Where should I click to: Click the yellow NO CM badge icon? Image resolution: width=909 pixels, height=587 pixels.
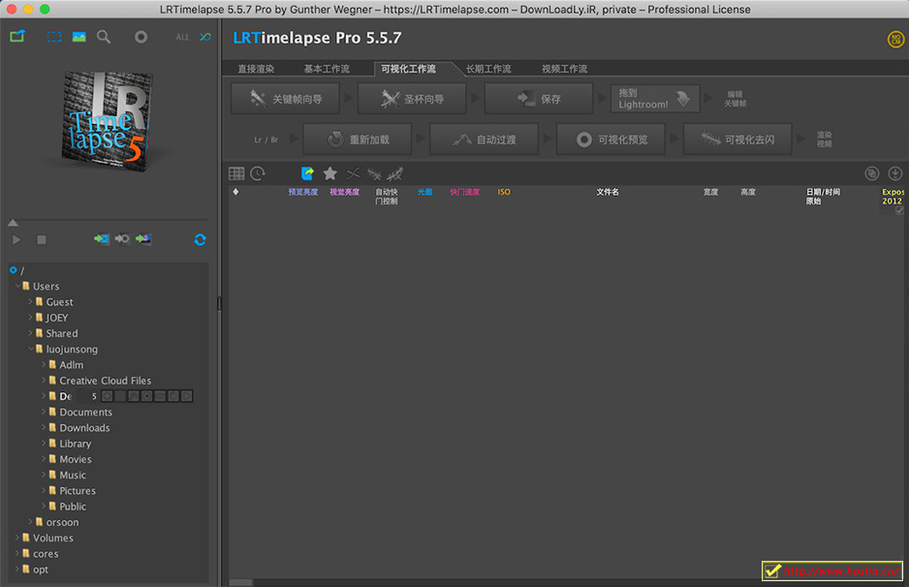[x=895, y=40]
